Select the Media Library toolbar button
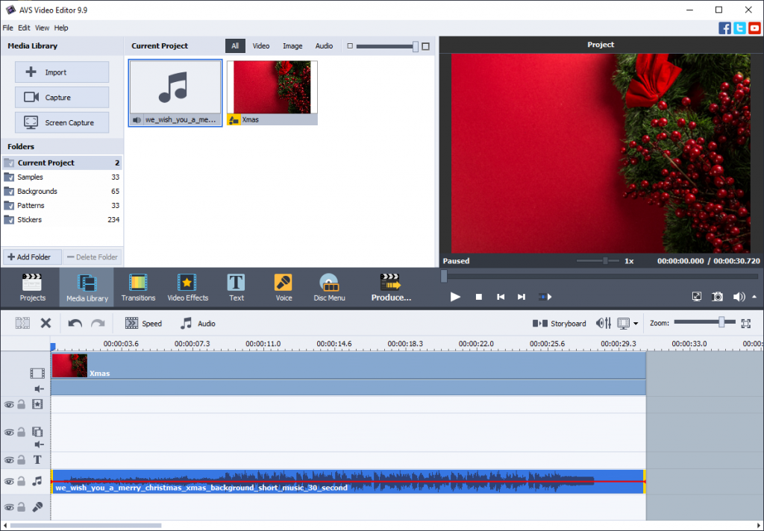 click(x=87, y=287)
